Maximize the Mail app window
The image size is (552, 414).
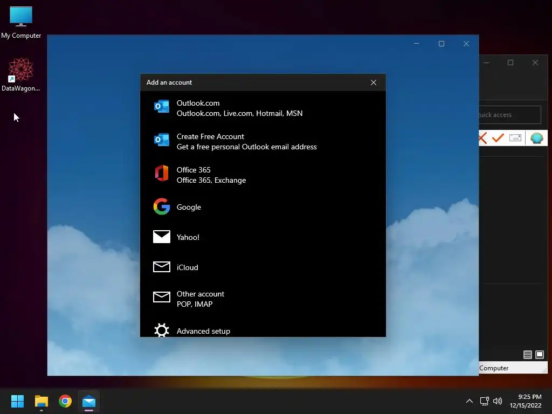pos(441,44)
